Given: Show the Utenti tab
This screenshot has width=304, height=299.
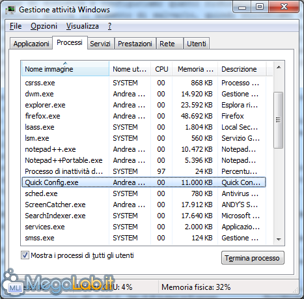Looking at the screenshot, I should (x=197, y=44).
